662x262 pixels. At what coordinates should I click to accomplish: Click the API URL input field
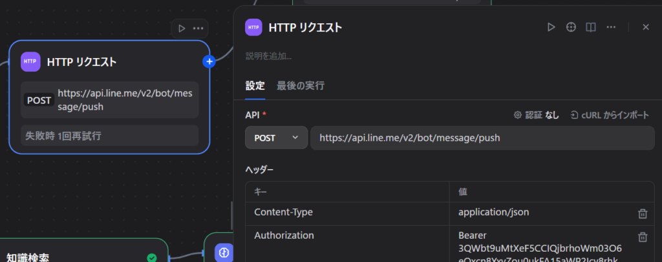pos(482,137)
